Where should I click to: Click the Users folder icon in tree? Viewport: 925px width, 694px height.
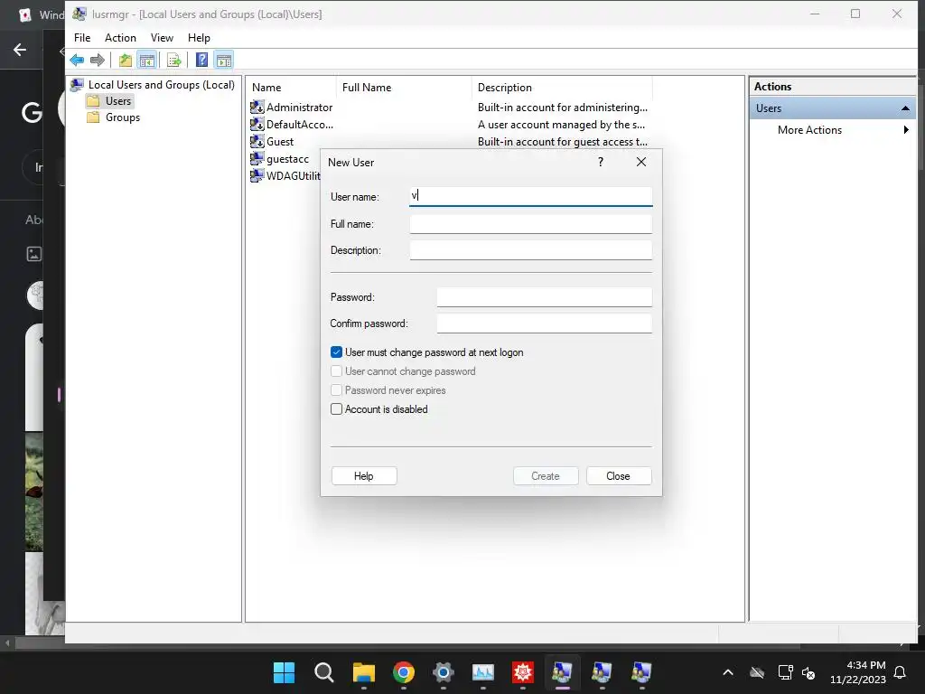pos(93,101)
